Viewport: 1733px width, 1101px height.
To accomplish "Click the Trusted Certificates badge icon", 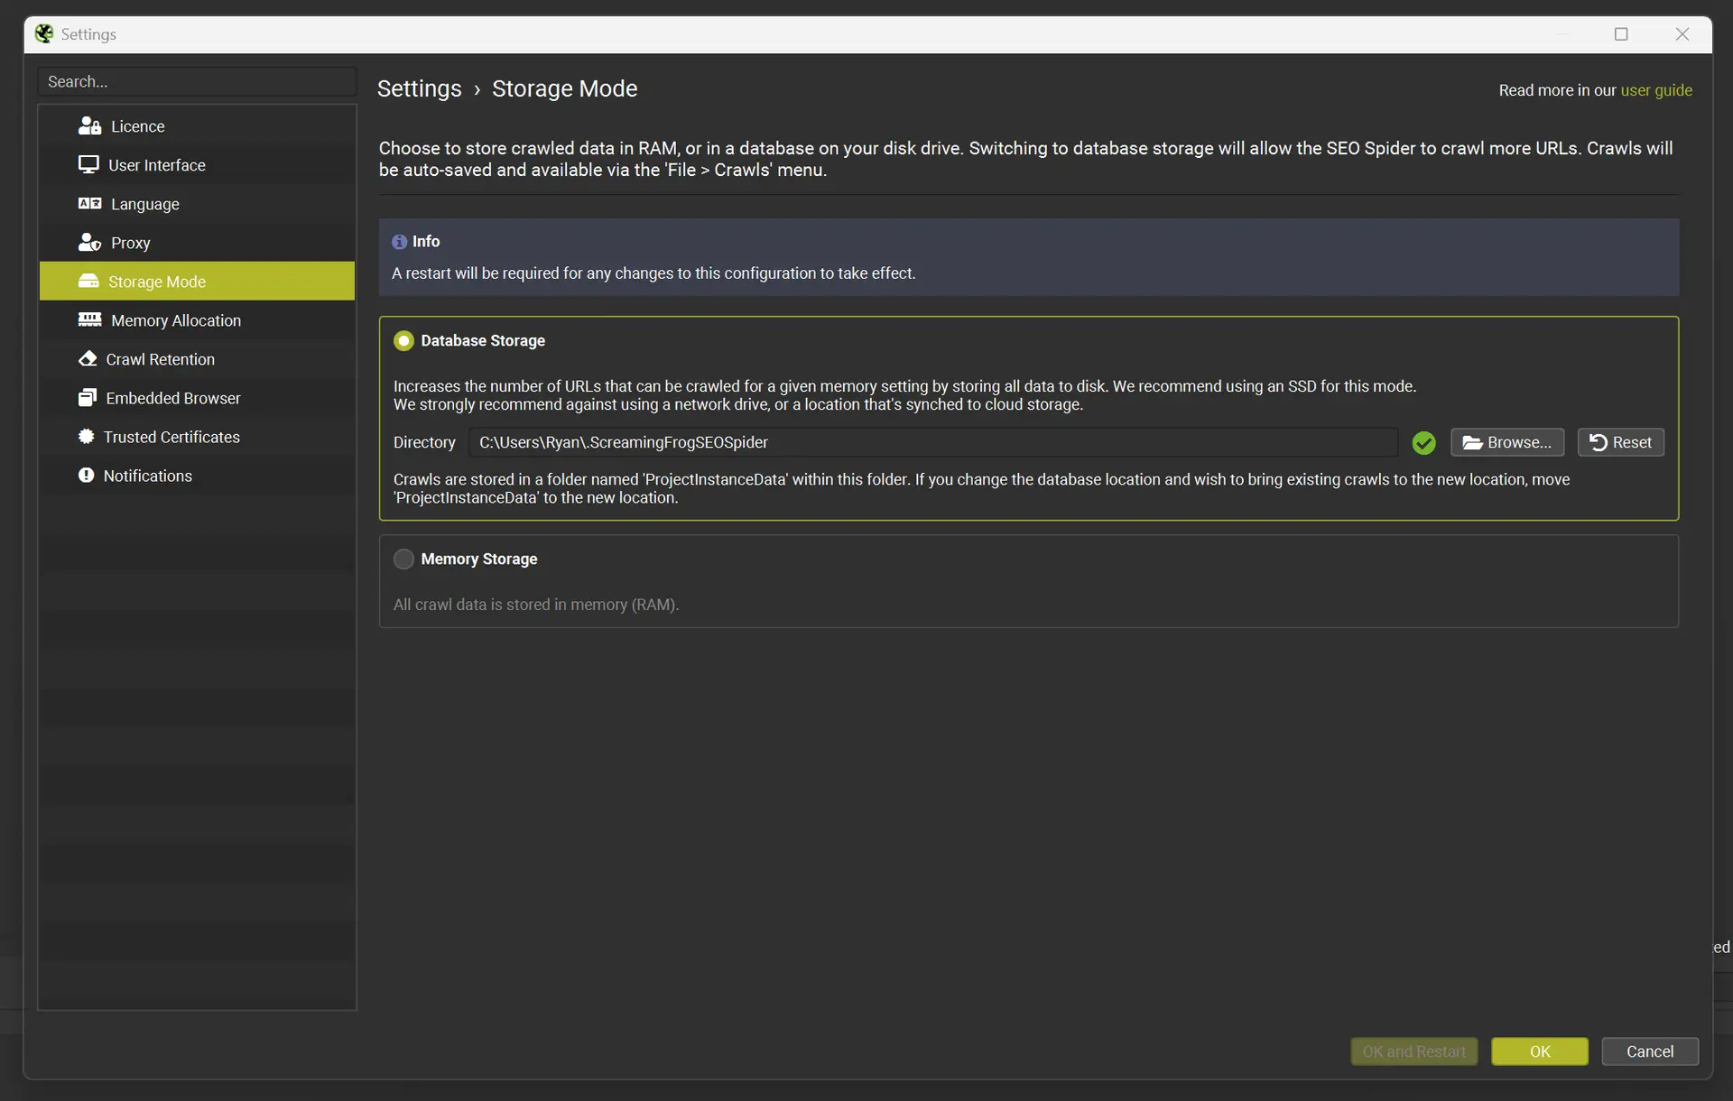I will [x=87, y=437].
